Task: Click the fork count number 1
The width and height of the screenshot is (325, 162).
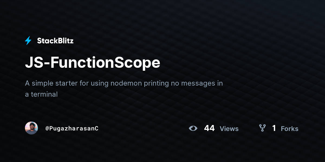Action: coord(274,128)
